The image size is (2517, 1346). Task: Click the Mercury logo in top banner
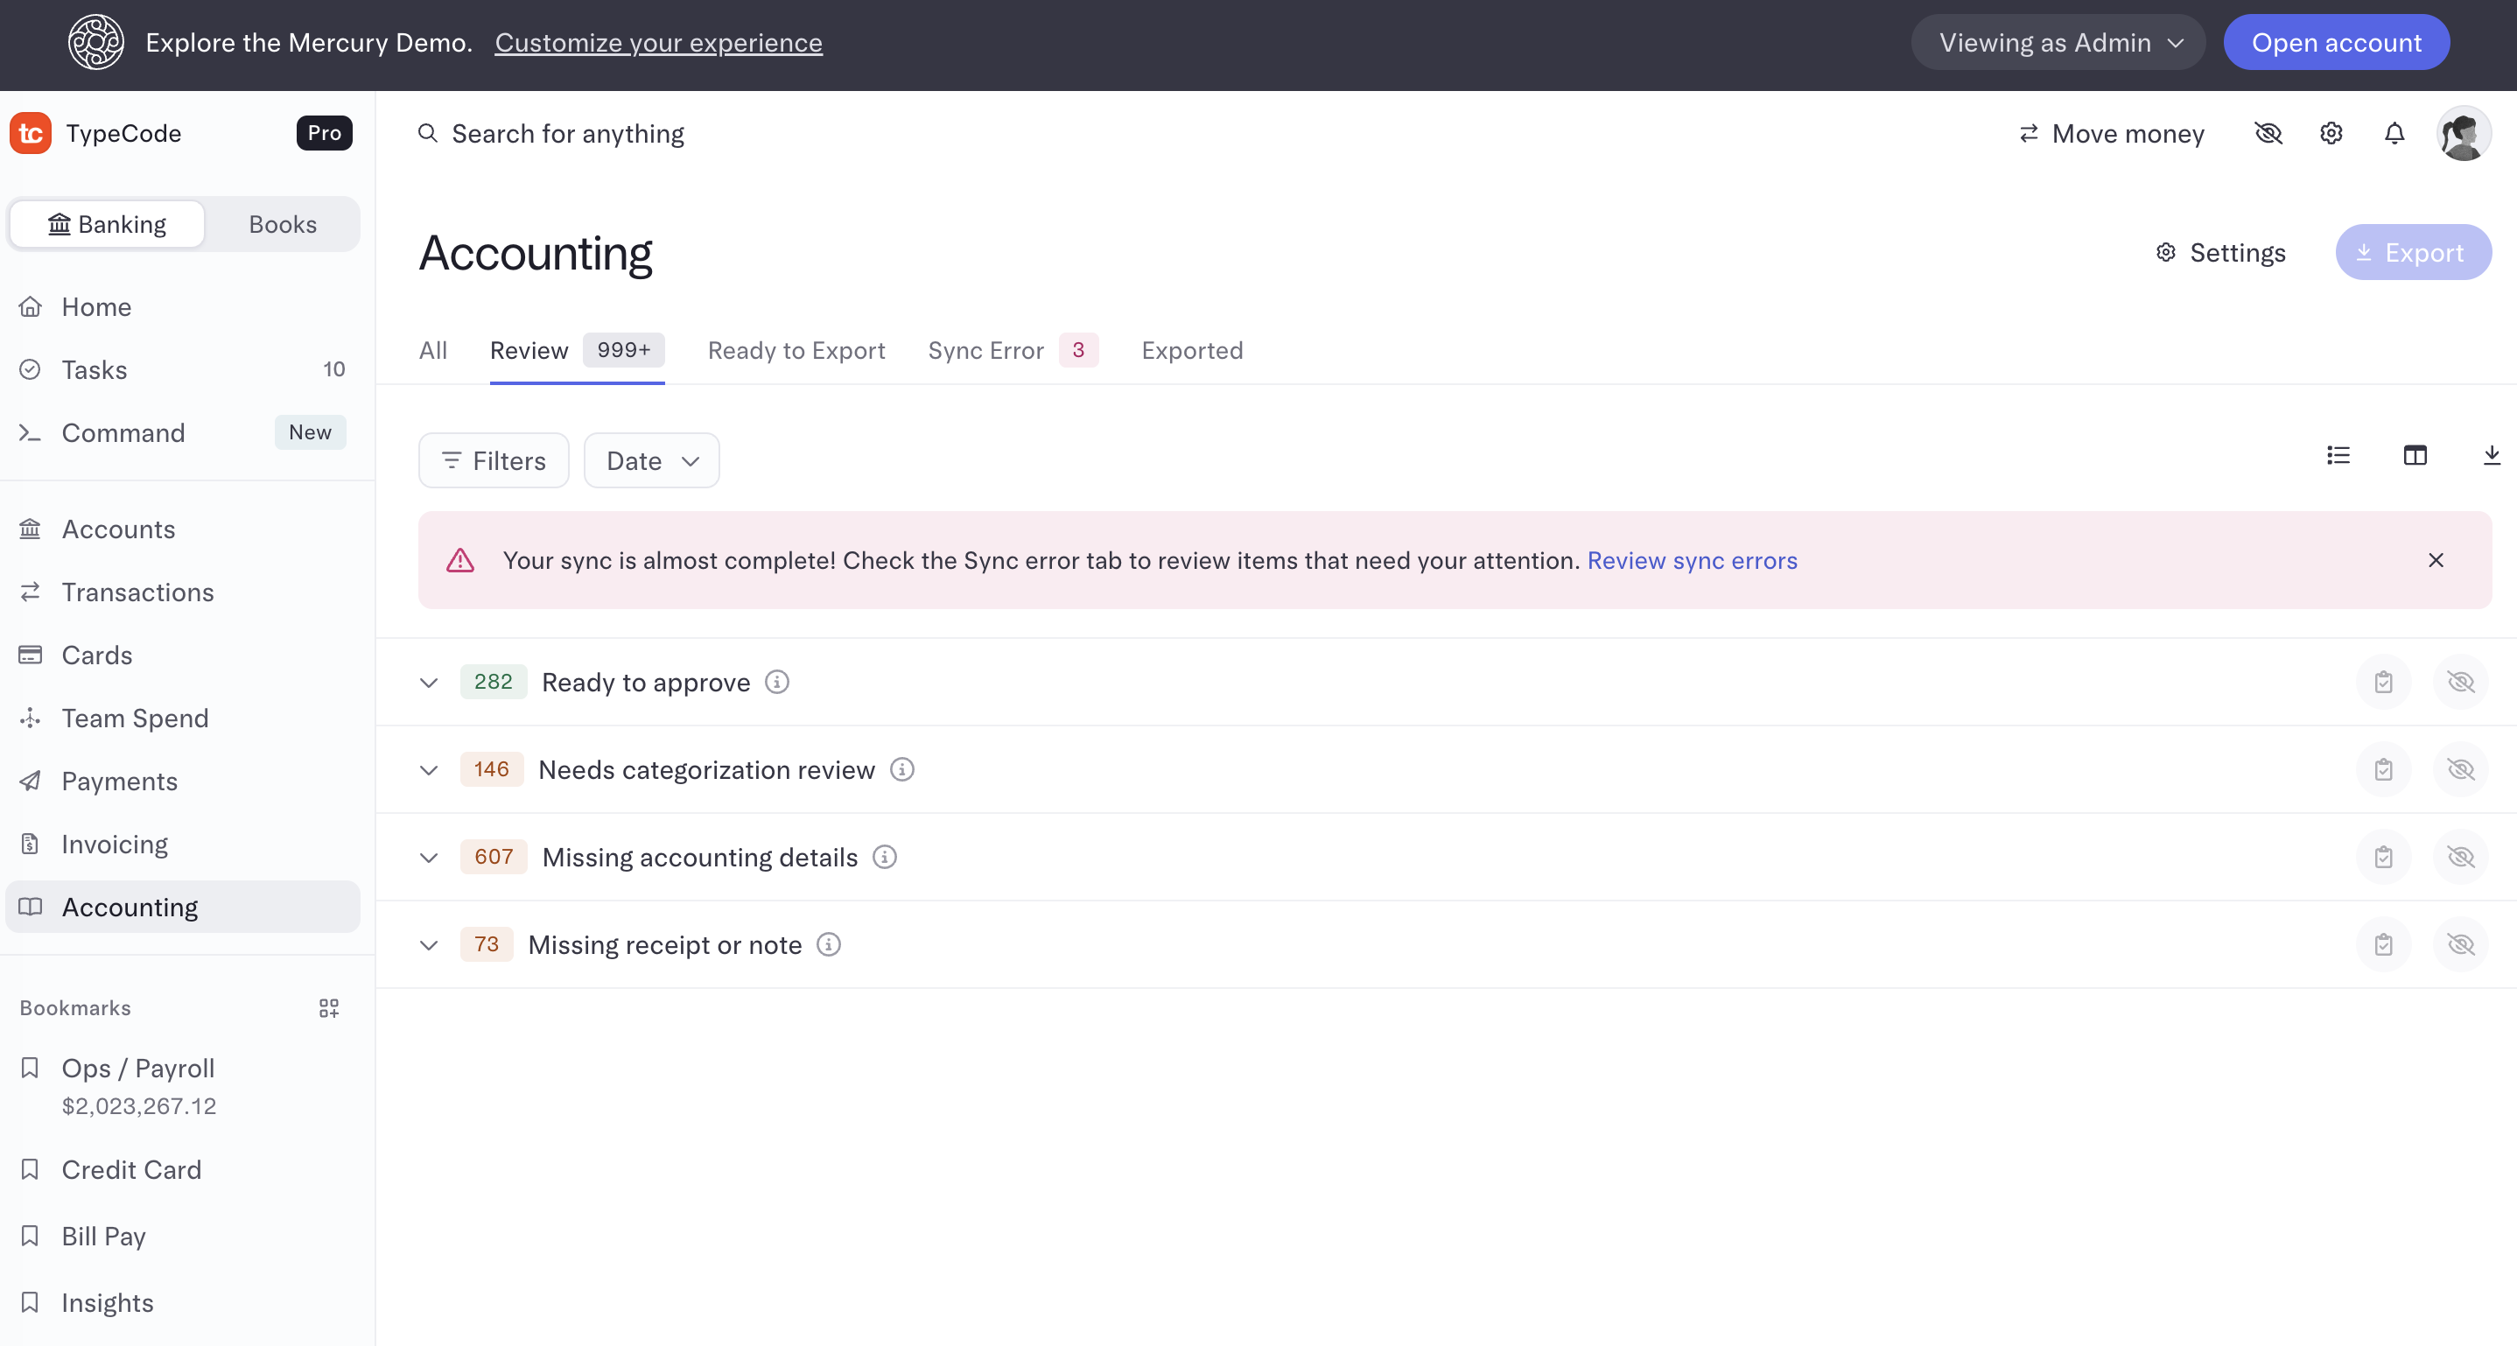95,42
